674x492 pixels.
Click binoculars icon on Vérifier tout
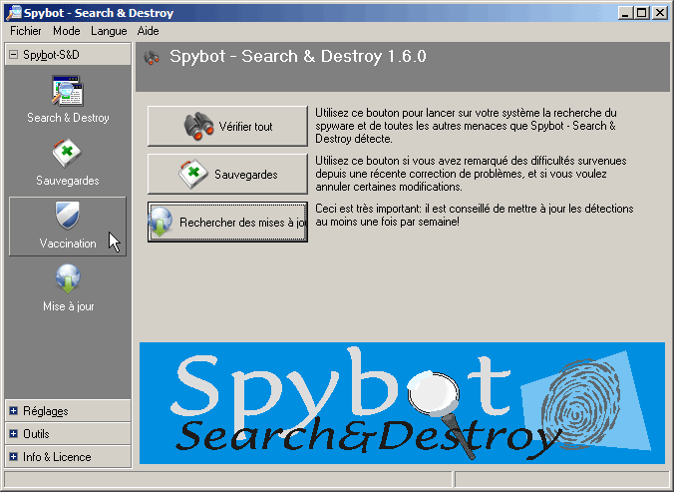[x=198, y=127]
